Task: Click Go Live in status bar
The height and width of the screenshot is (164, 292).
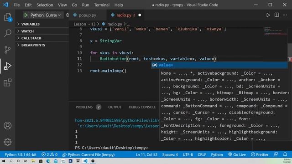Action: pos(237,154)
